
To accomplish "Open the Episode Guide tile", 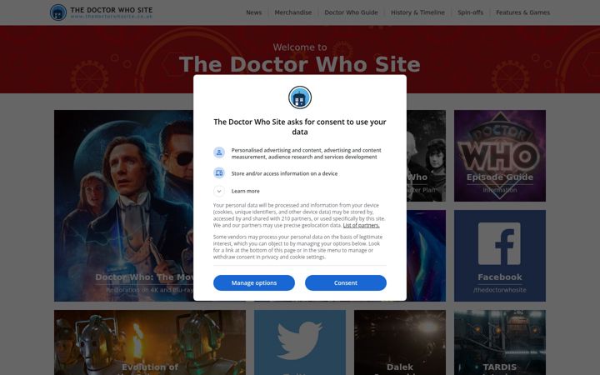I will 500,156.
